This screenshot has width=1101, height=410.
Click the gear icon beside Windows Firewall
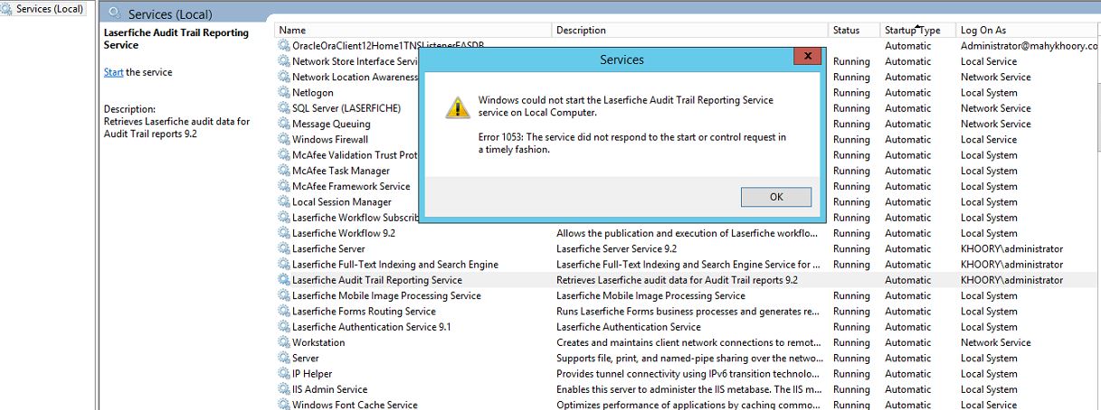(x=284, y=139)
